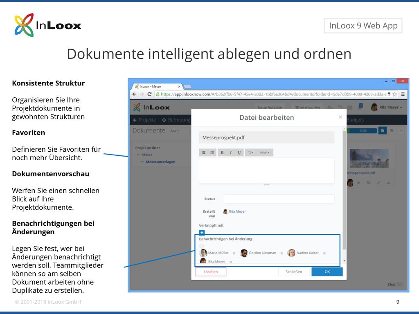
Task: Toggle bold formatting
Action: [222, 153]
